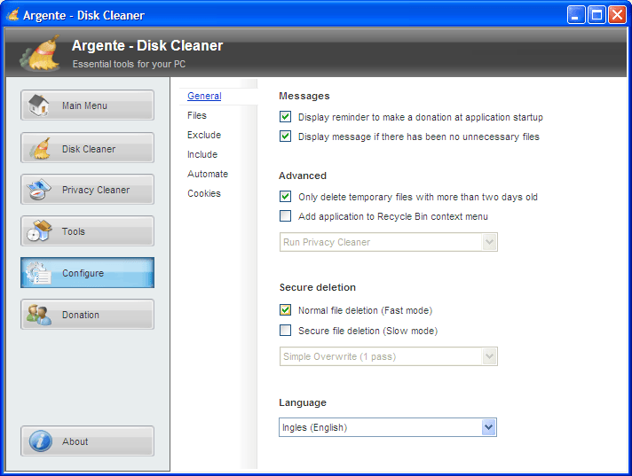The height and width of the screenshot is (476, 632).
Task: Open the Cookies settings tab
Action: 204,193
